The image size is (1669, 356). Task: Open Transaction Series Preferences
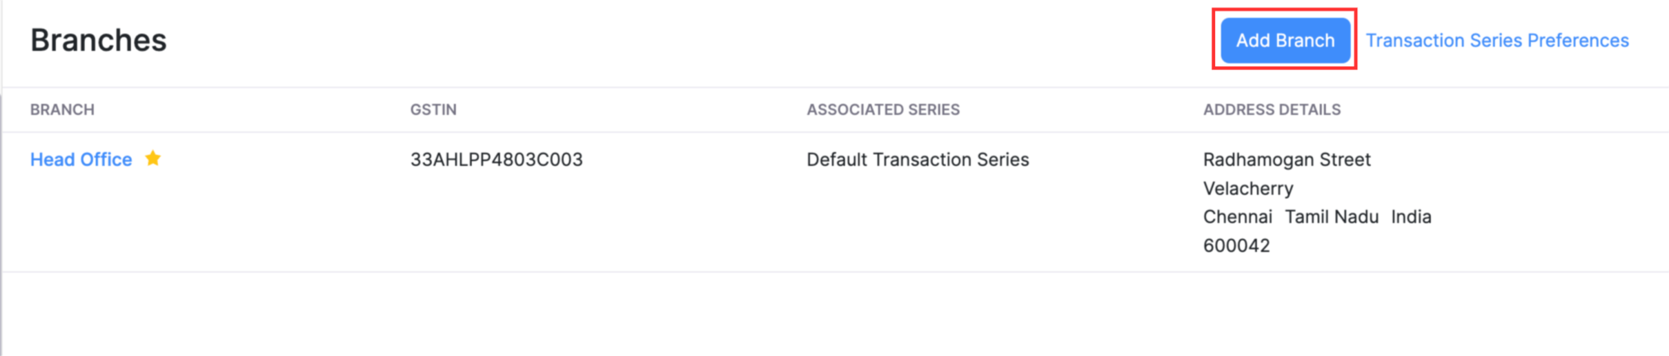(x=1497, y=41)
